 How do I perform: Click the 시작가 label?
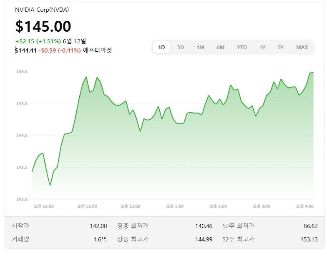click(20, 226)
